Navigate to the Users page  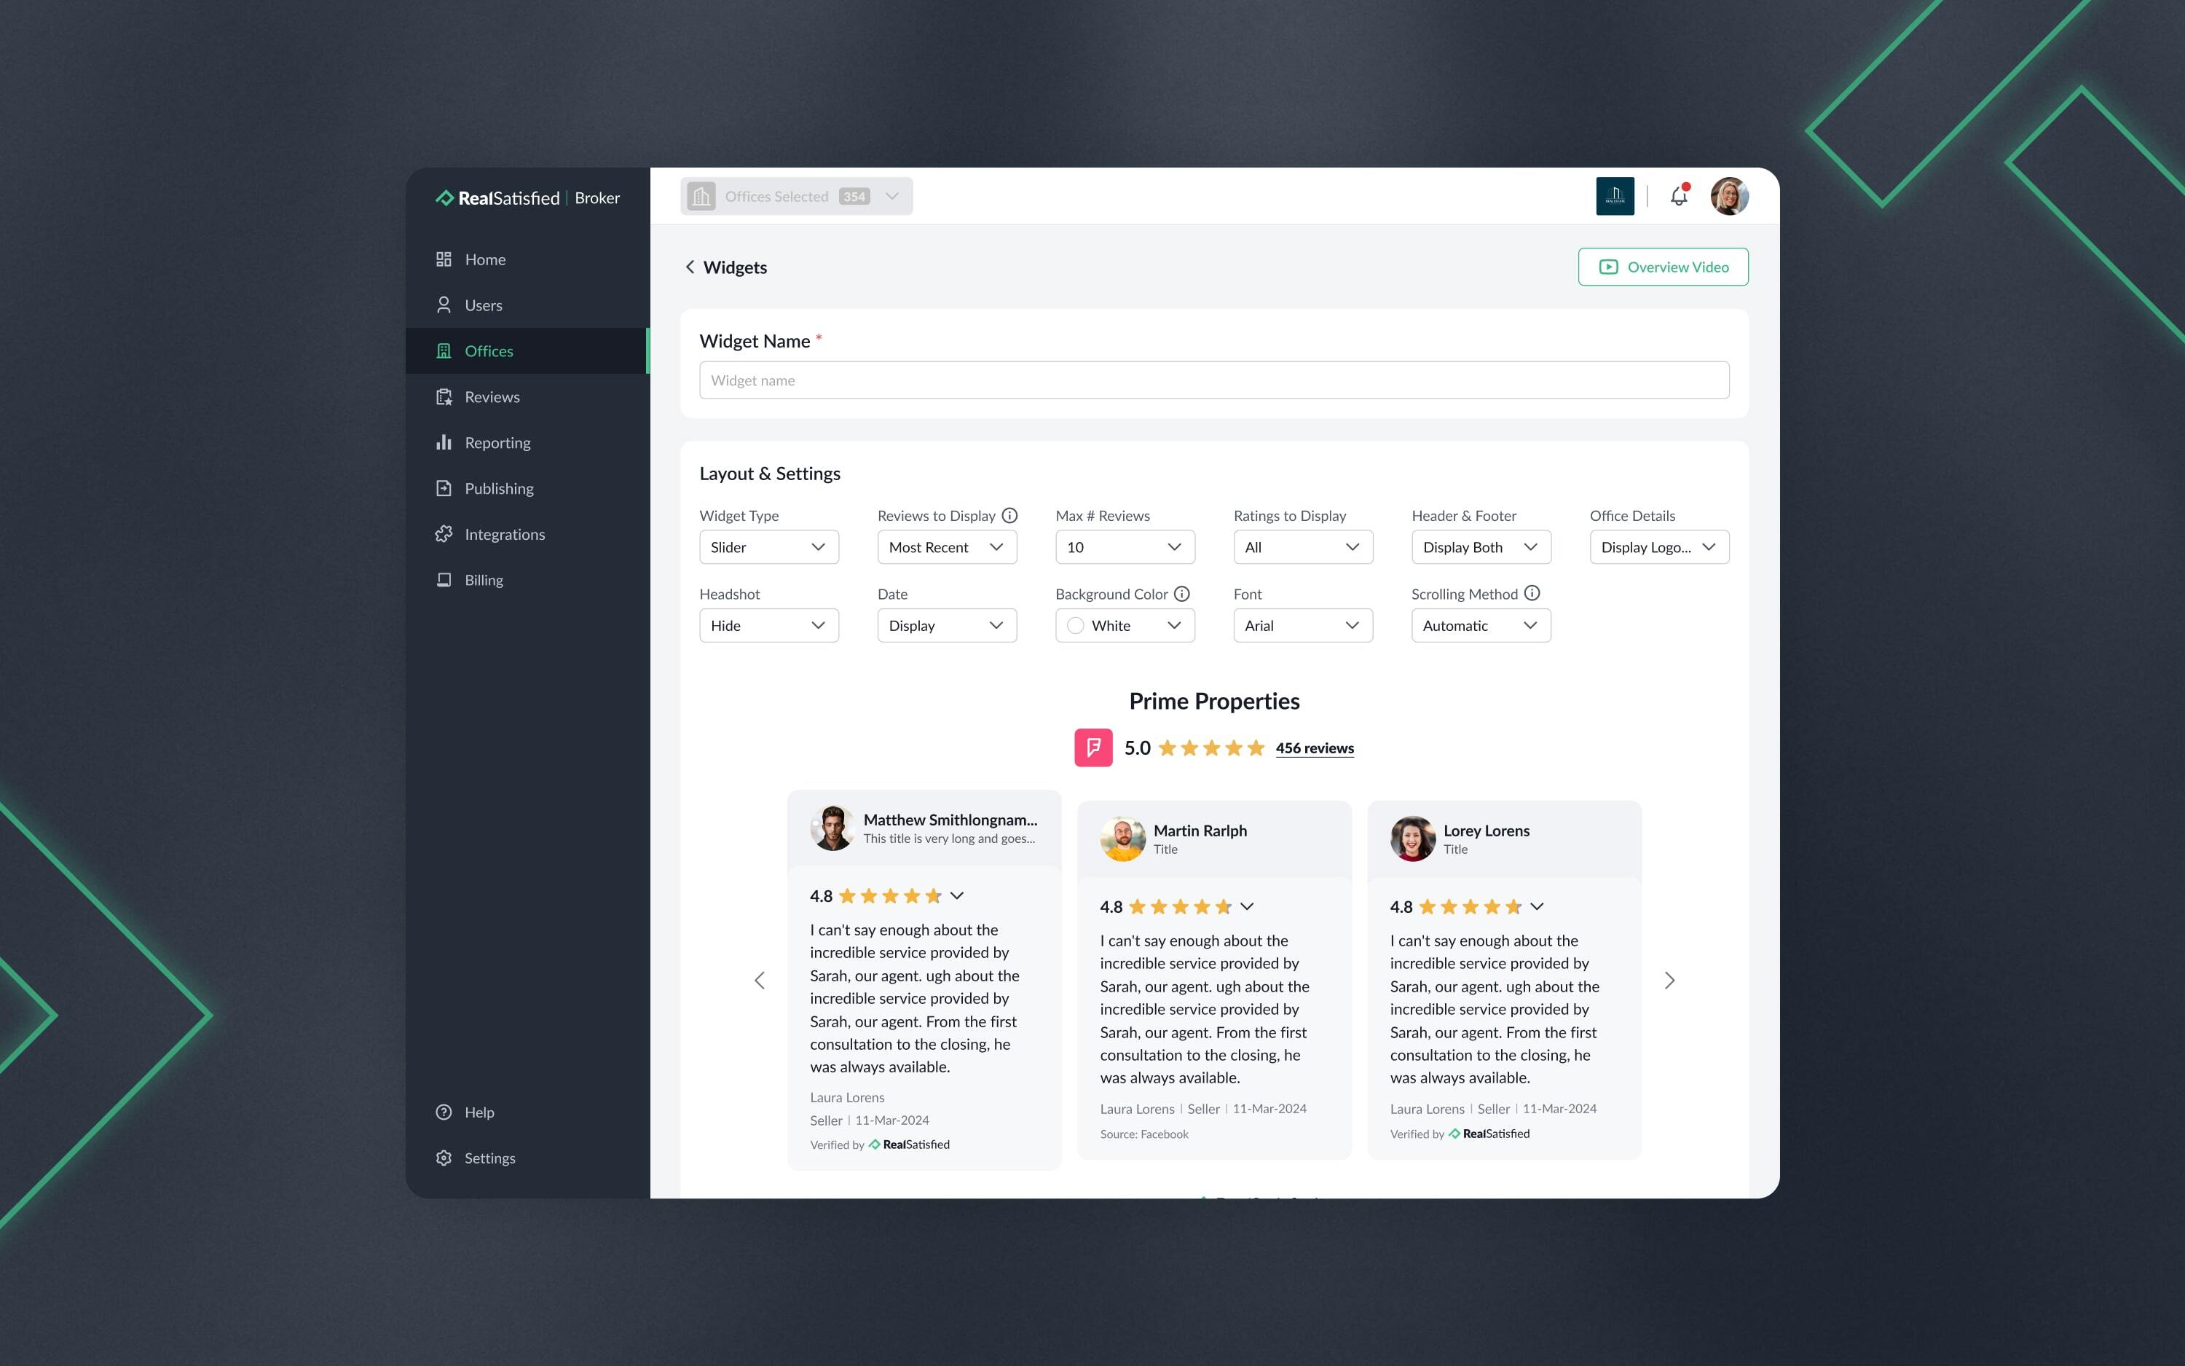tap(484, 305)
